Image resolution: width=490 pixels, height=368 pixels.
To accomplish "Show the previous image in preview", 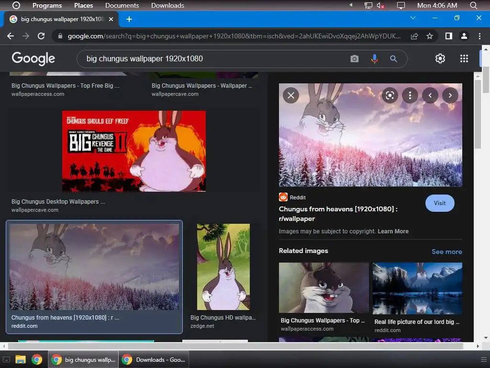I will (430, 95).
